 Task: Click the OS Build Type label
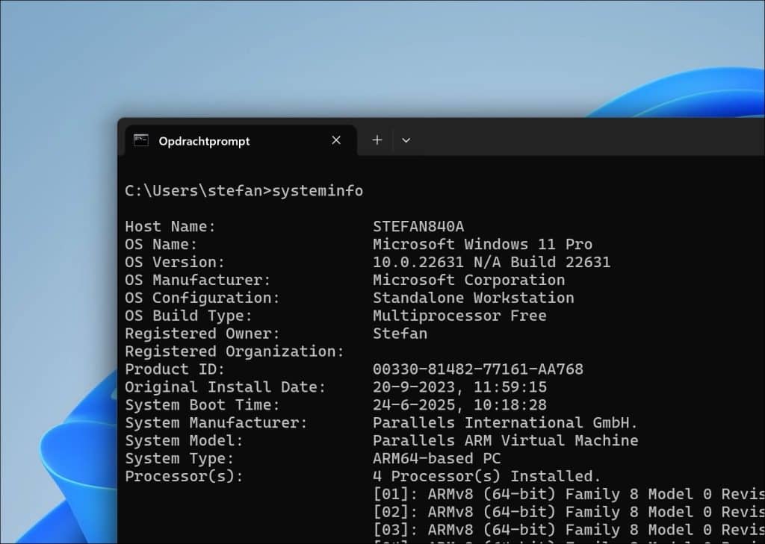point(188,316)
